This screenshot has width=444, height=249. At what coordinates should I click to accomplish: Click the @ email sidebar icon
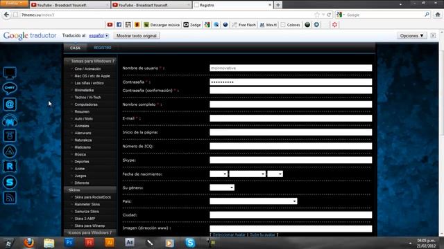point(10,104)
